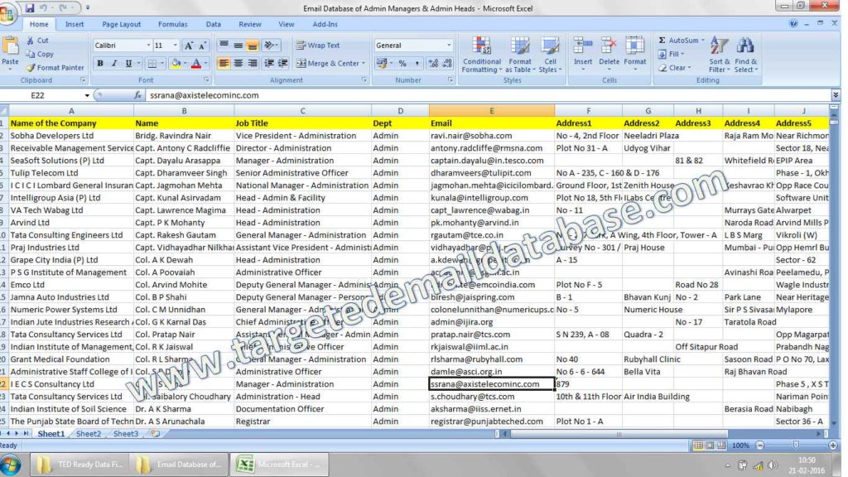Apply the Fill Color bucket

coord(176,64)
